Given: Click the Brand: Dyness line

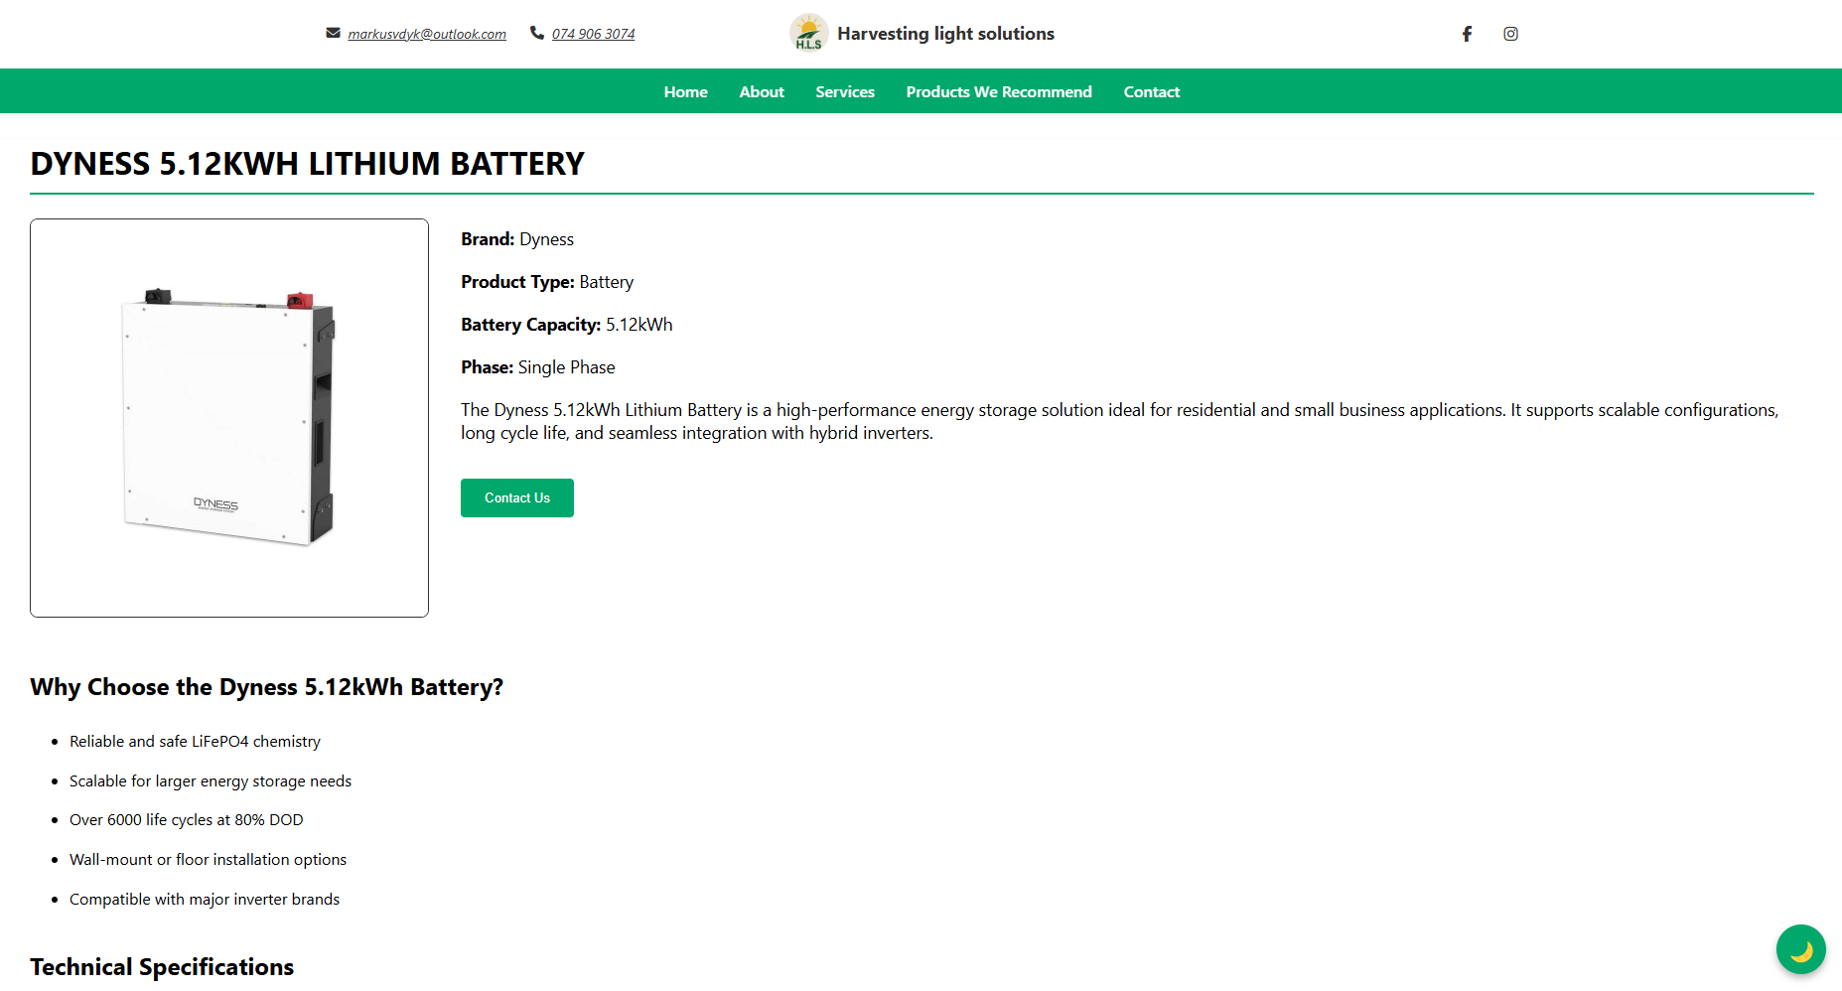Looking at the screenshot, I should (x=517, y=239).
